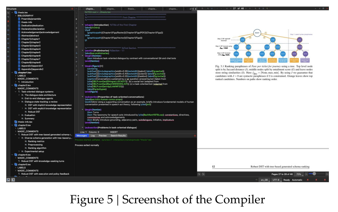Collapse the chapter2.tex structure node

[12, 85]
